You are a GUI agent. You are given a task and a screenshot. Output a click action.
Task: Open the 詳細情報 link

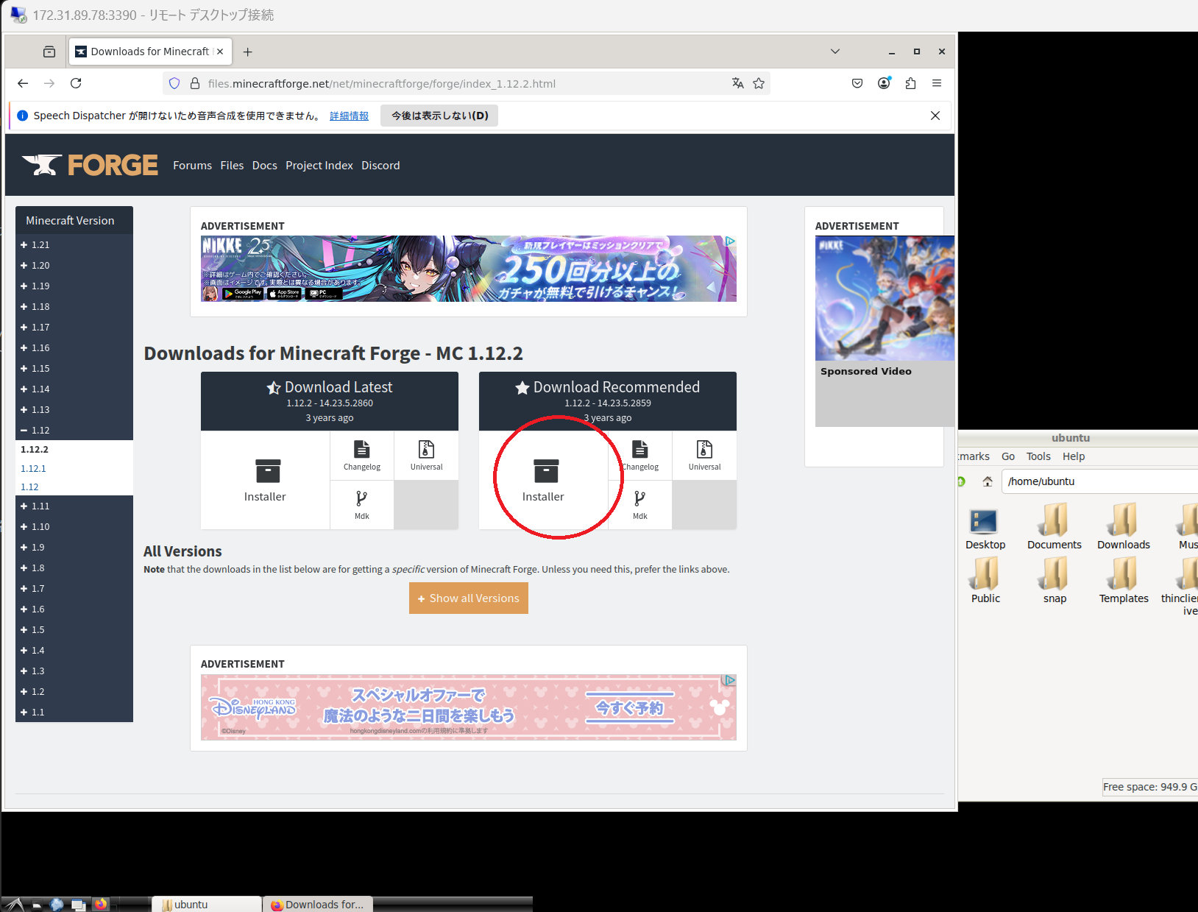click(349, 116)
